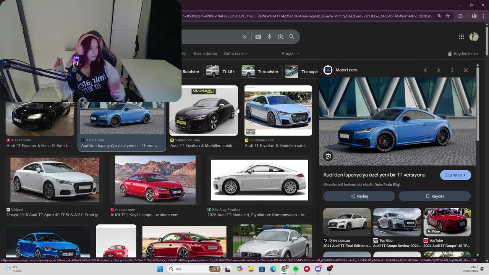Viewport: 489px width, 275px height.
Task: Open the large blue Audi TT preview image
Action: (x=397, y=121)
